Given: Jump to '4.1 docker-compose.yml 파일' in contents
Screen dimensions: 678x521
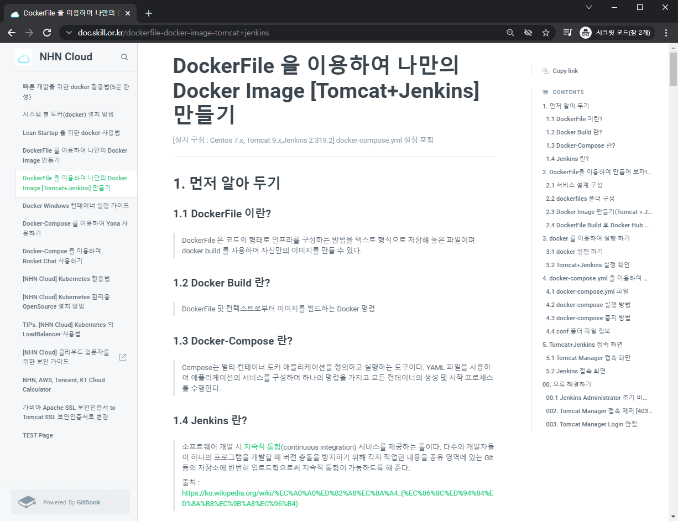Looking at the screenshot, I should [587, 291].
